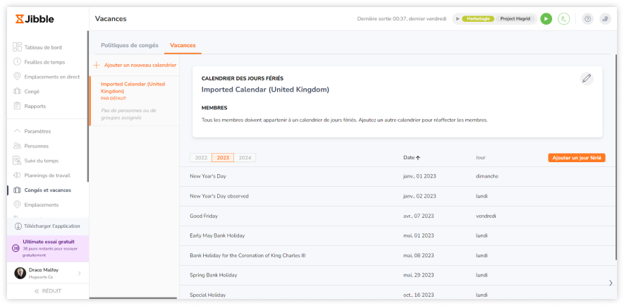Screen dimensions: 624x306
Task: Click the 38 days trial badge icon
Action: point(16,248)
